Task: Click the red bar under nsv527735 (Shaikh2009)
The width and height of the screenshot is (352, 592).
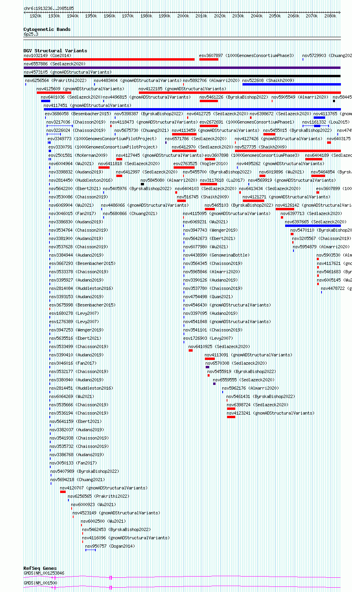Action: (x=288, y=151)
